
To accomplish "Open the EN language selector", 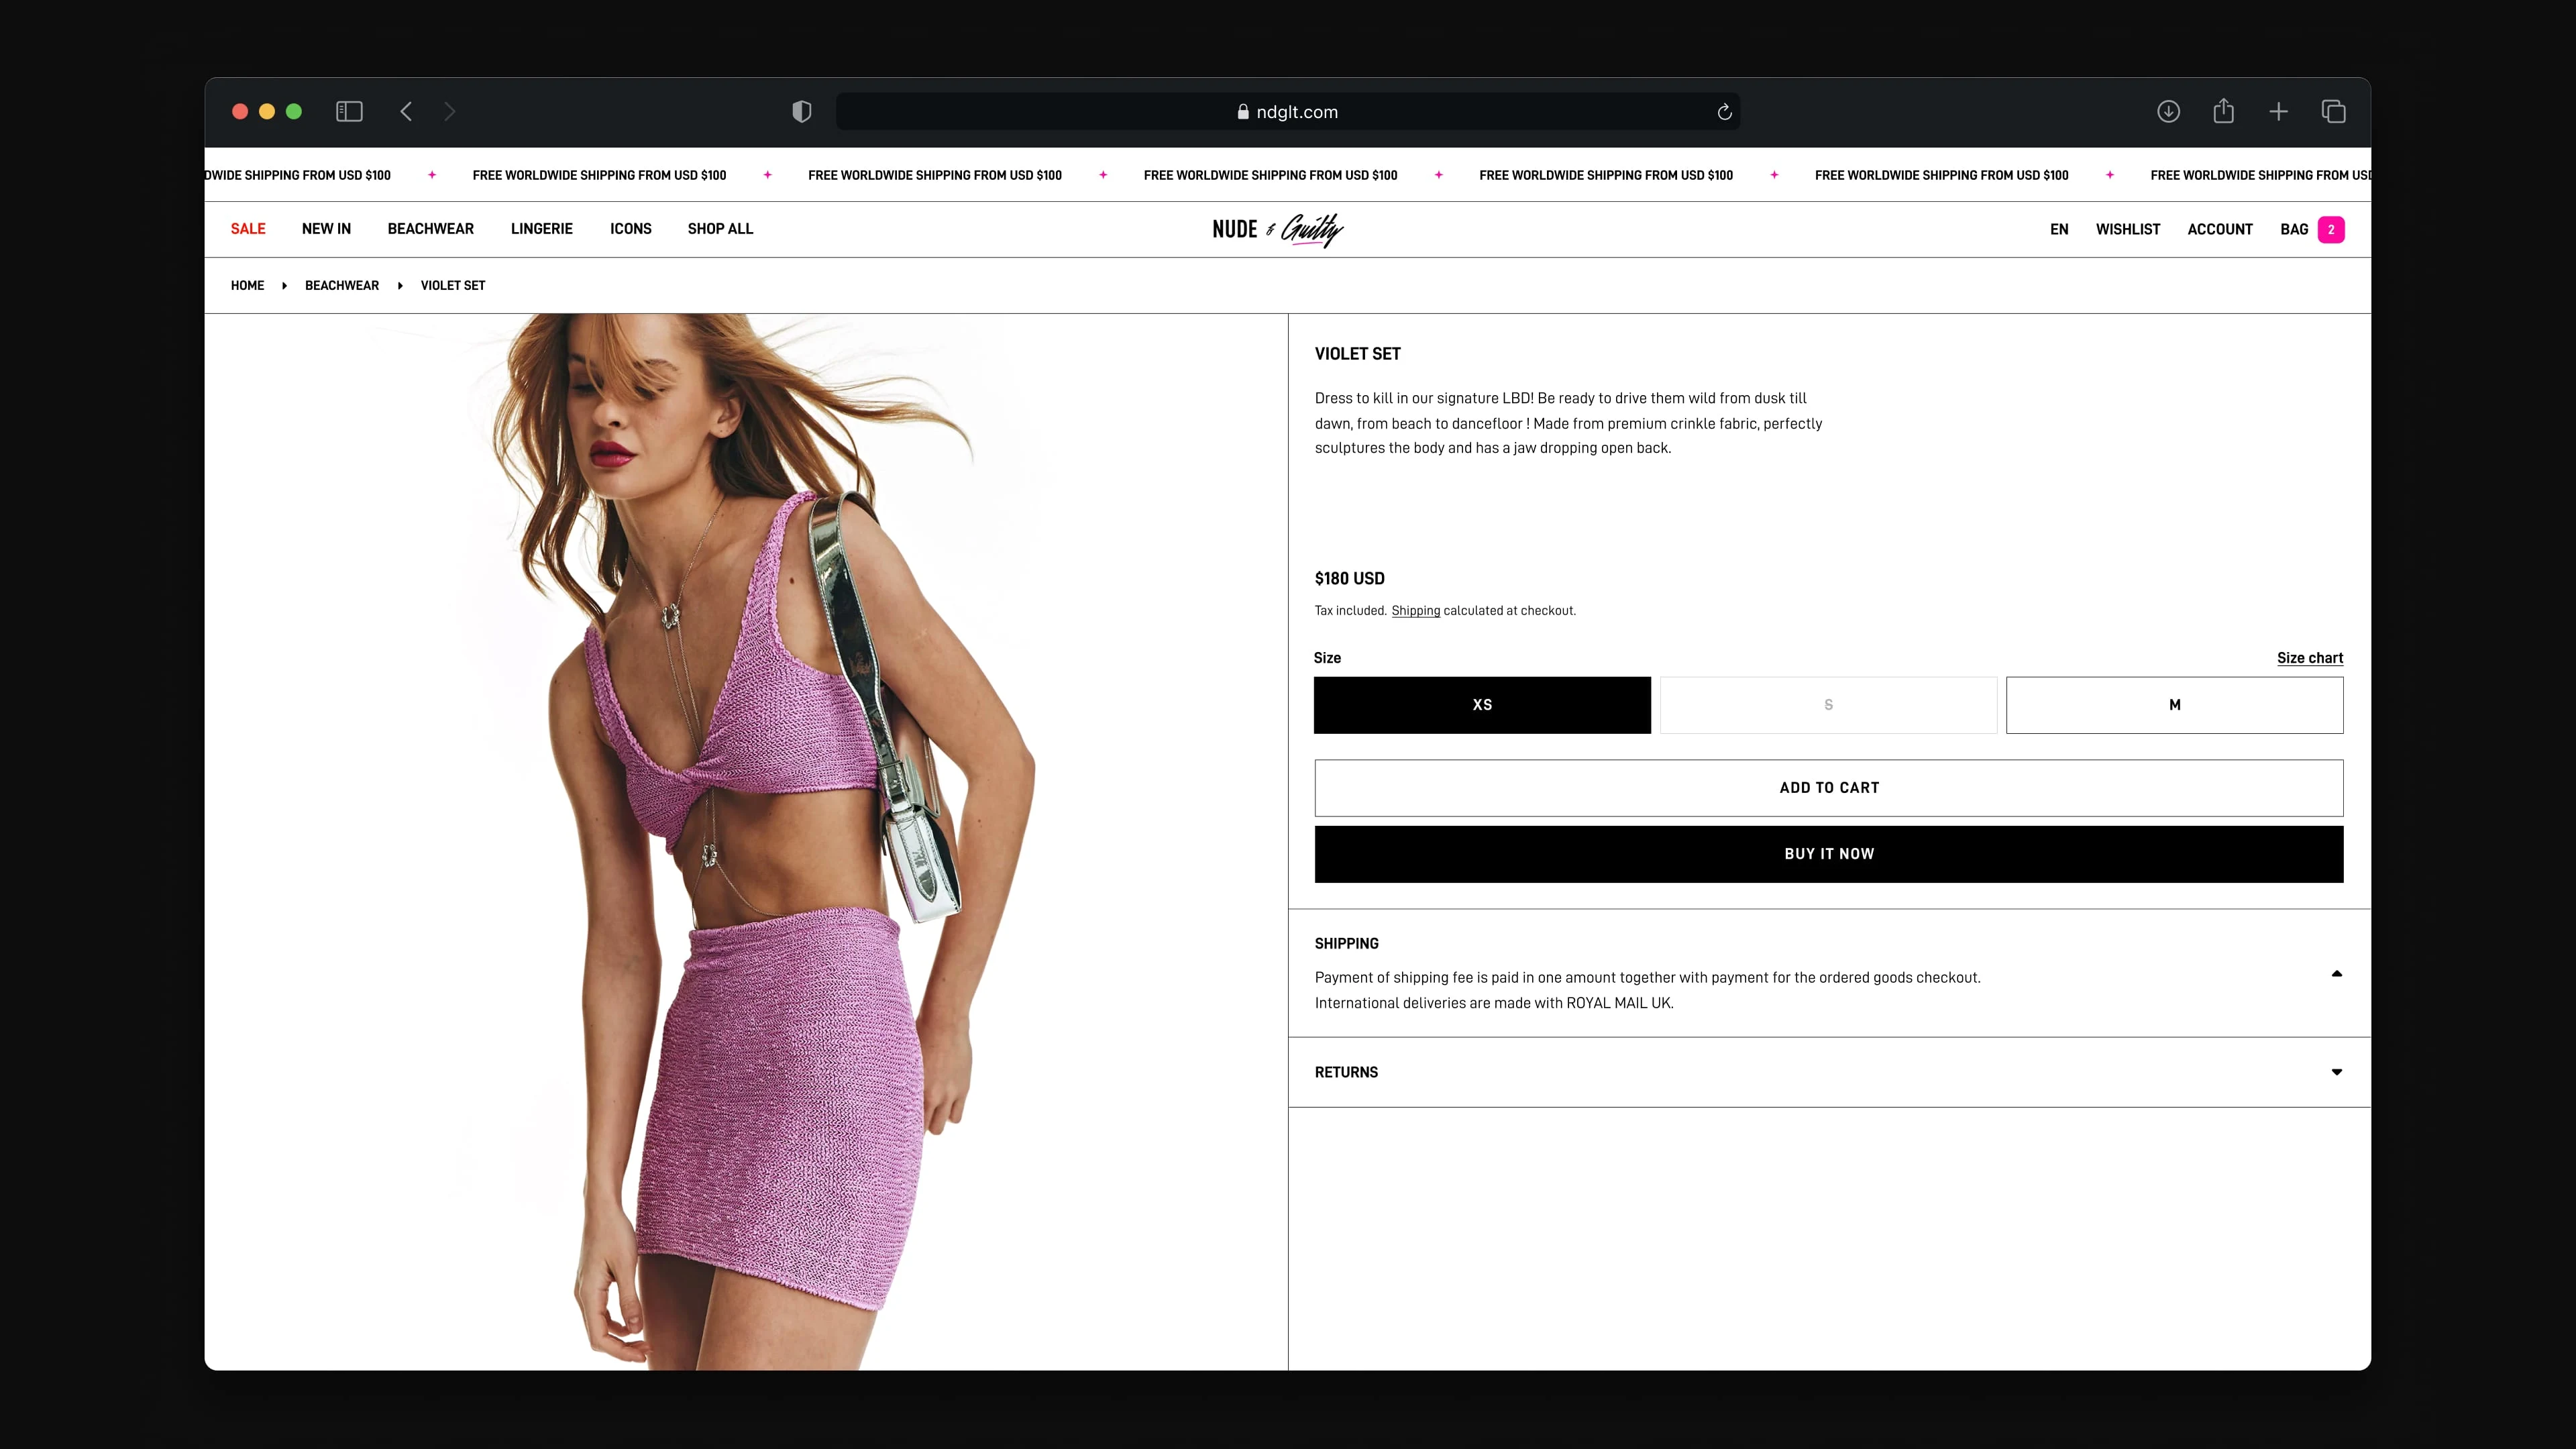I will click(x=2059, y=229).
